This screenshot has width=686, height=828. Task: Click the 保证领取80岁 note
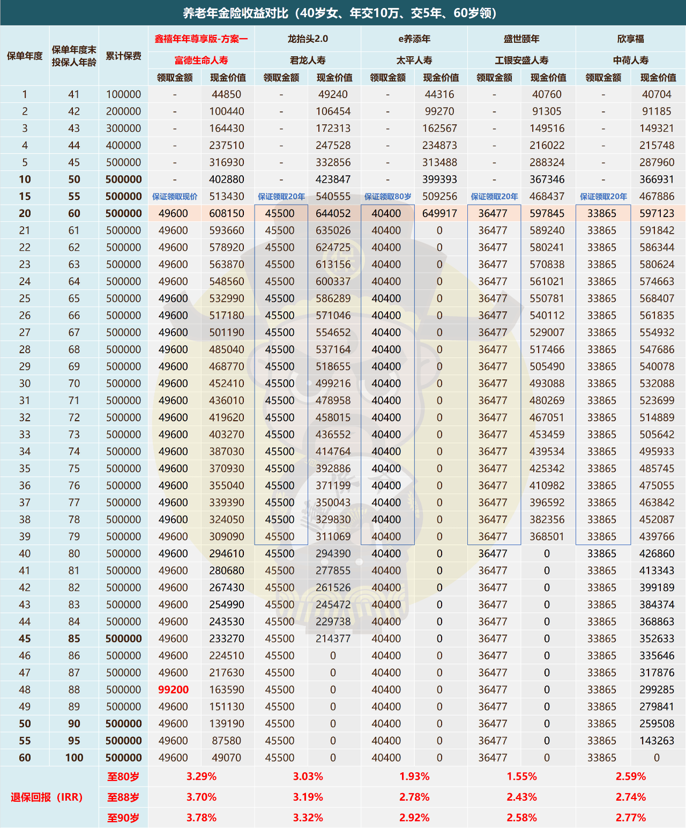click(x=388, y=197)
